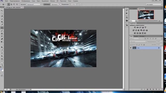Select the Quick Selection tool
This screenshot has height=93, width=166.
(2, 19)
